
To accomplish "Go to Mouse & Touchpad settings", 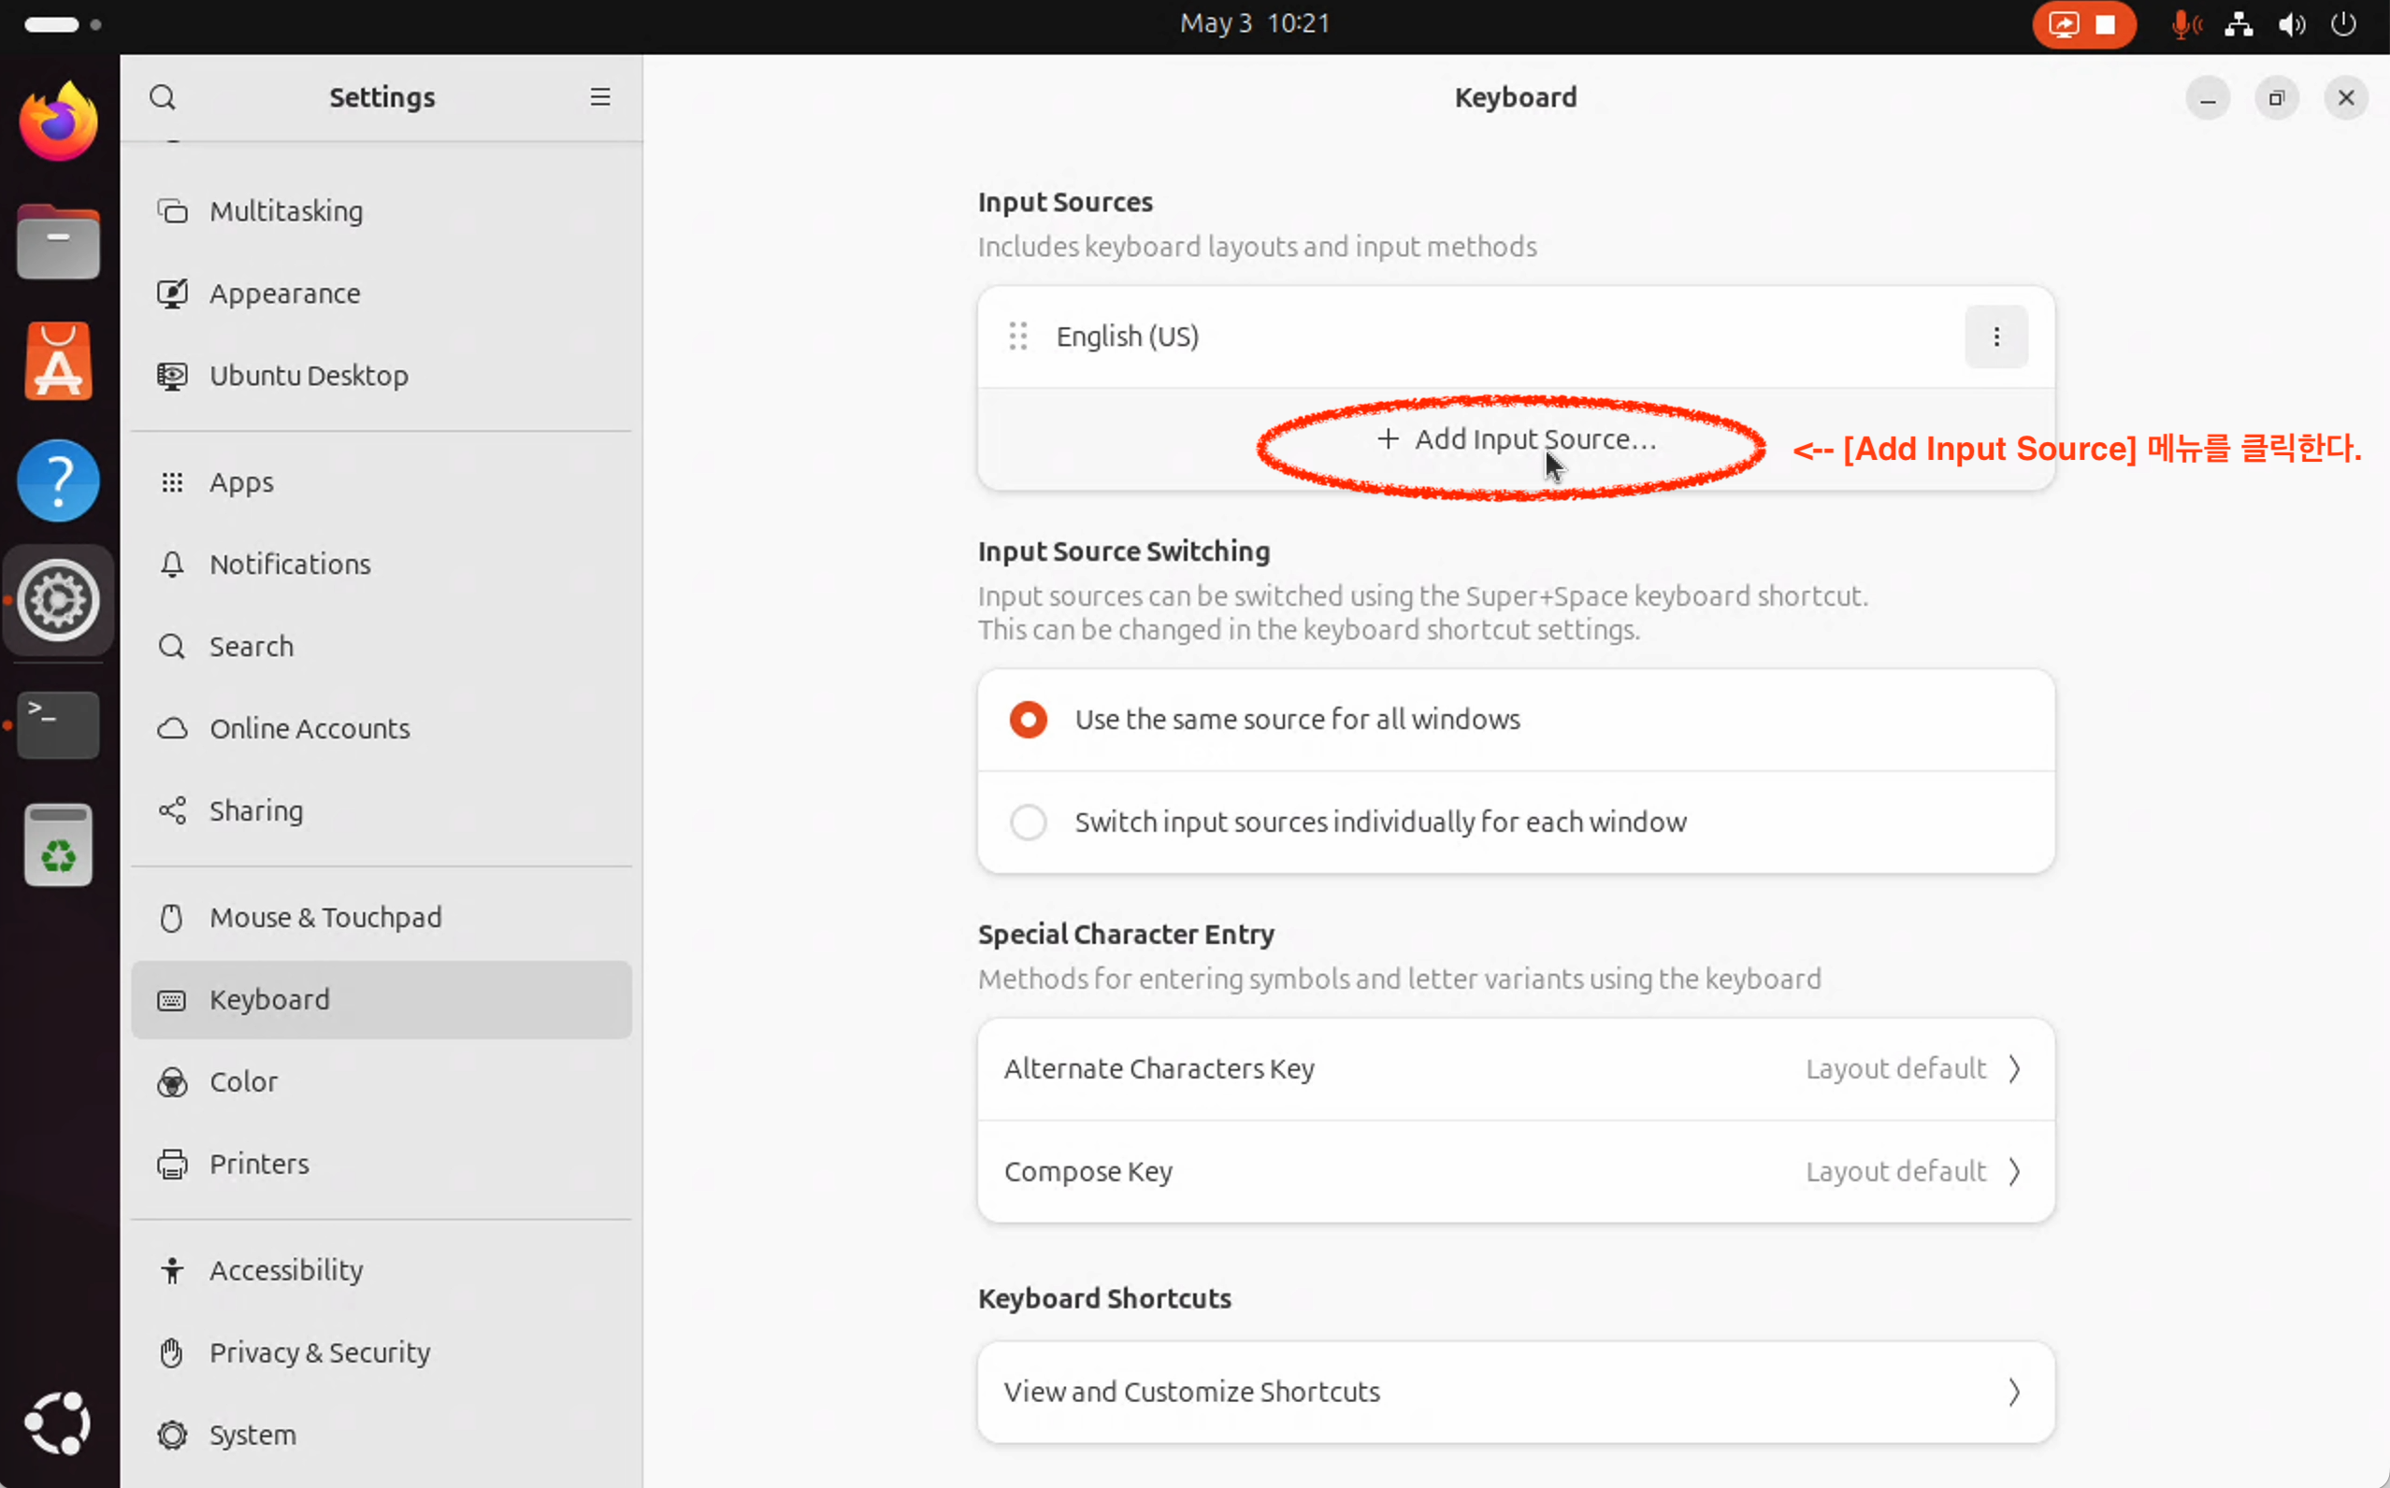I will (324, 917).
